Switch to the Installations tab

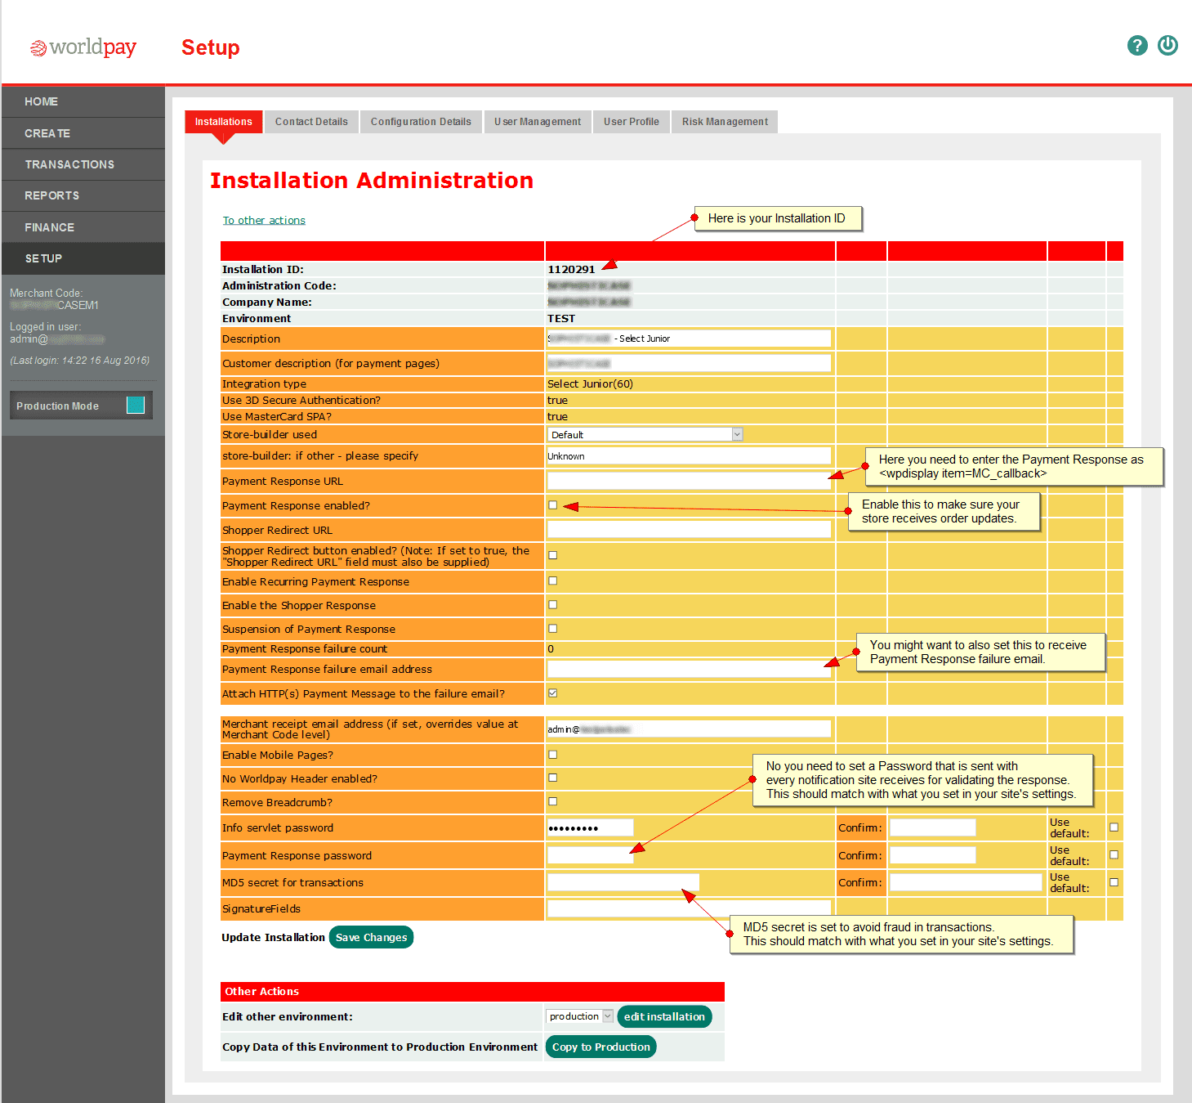[224, 122]
